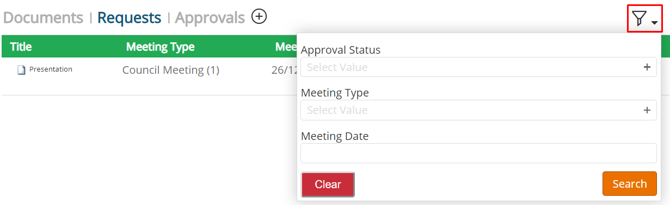Viewport: 670px width, 205px height.
Task: Click the partially hidden Mee column header
Action: pyautogui.click(x=286, y=47)
